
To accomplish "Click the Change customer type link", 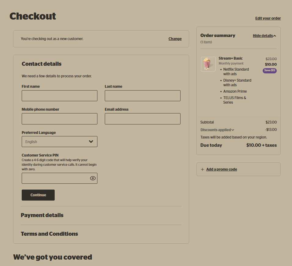I will [x=175, y=39].
